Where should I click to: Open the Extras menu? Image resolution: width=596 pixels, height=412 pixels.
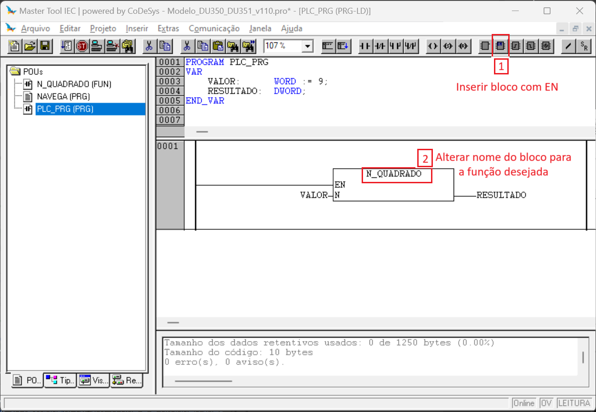[168, 28]
